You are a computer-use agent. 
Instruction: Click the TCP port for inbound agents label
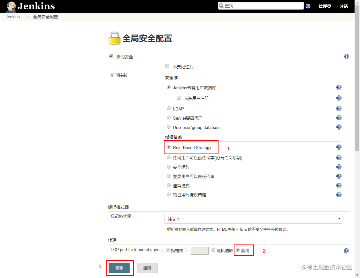[x=136, y=250]
